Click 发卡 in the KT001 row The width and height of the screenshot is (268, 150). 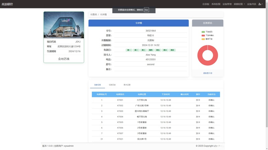click(x=198, y=100)
